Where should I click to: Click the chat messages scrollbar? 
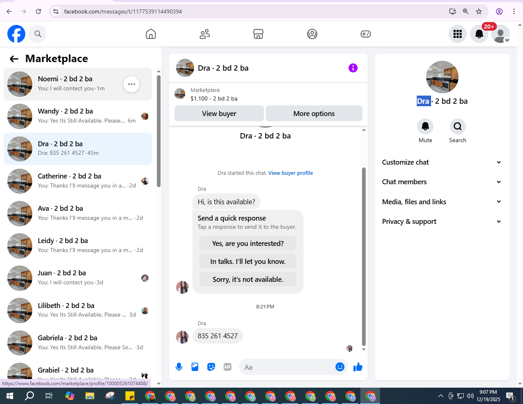coord(364,257)
